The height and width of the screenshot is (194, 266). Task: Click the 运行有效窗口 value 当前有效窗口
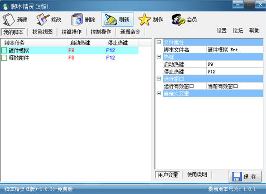click(x=235, y=86)
